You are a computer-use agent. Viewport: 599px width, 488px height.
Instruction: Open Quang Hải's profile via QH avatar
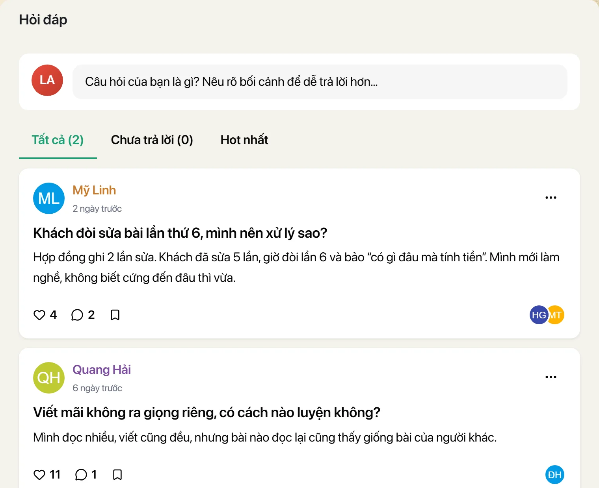click(49, 378)
